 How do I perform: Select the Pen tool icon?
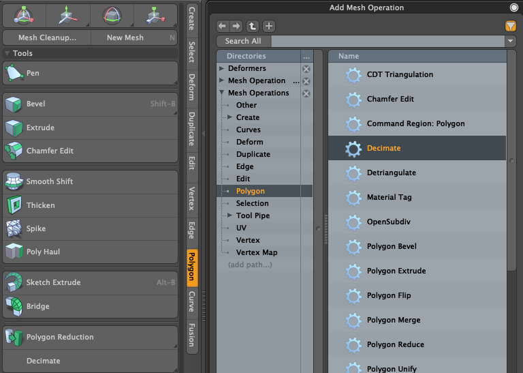pyautogui.click(x=14, y=73)
